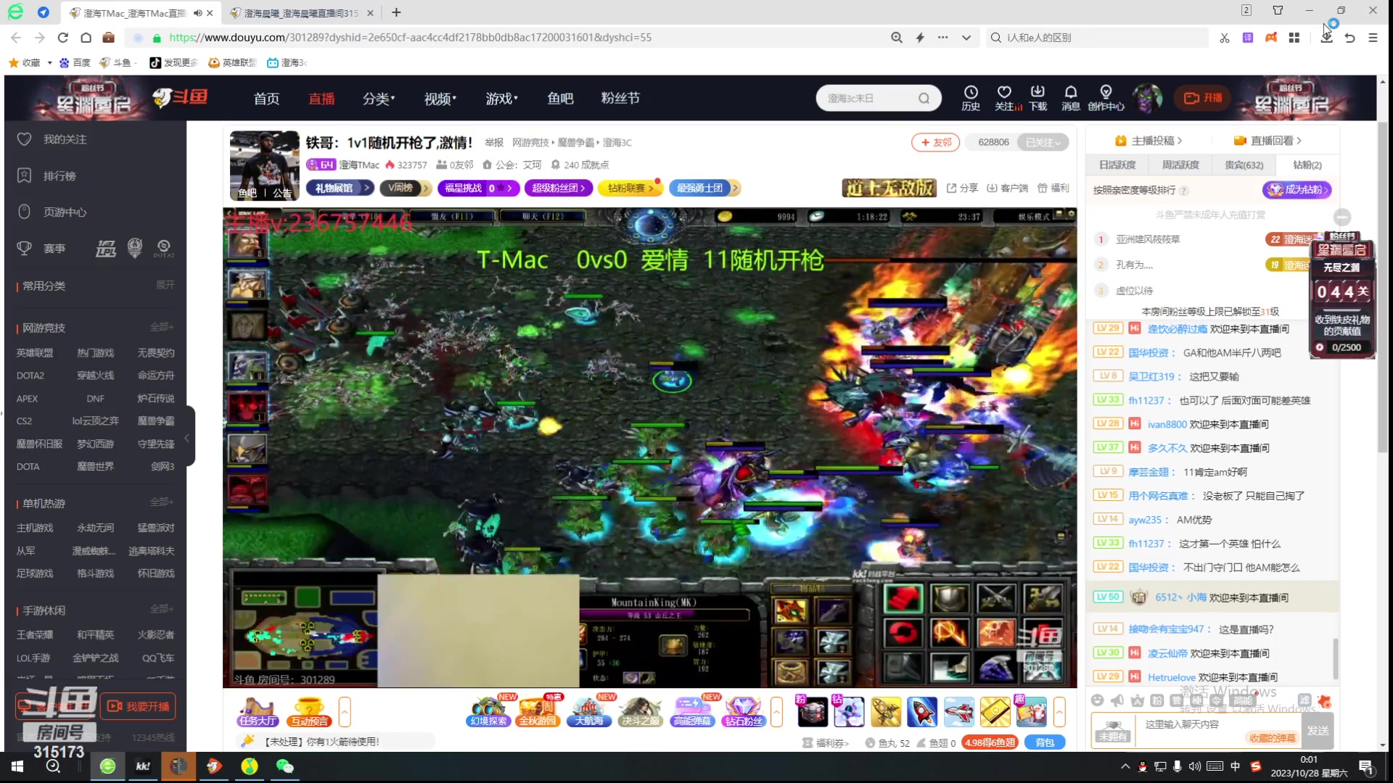1393x783 pixels.
Task: Go to the 鱼吧 nav item
Action: (x=560, y=99)
